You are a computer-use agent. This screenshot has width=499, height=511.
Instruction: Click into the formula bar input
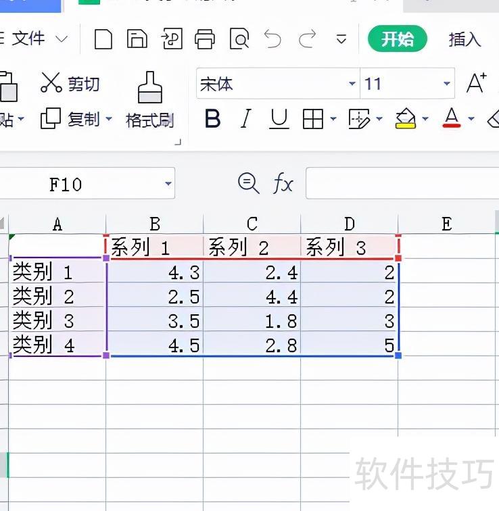pos(402,183)
